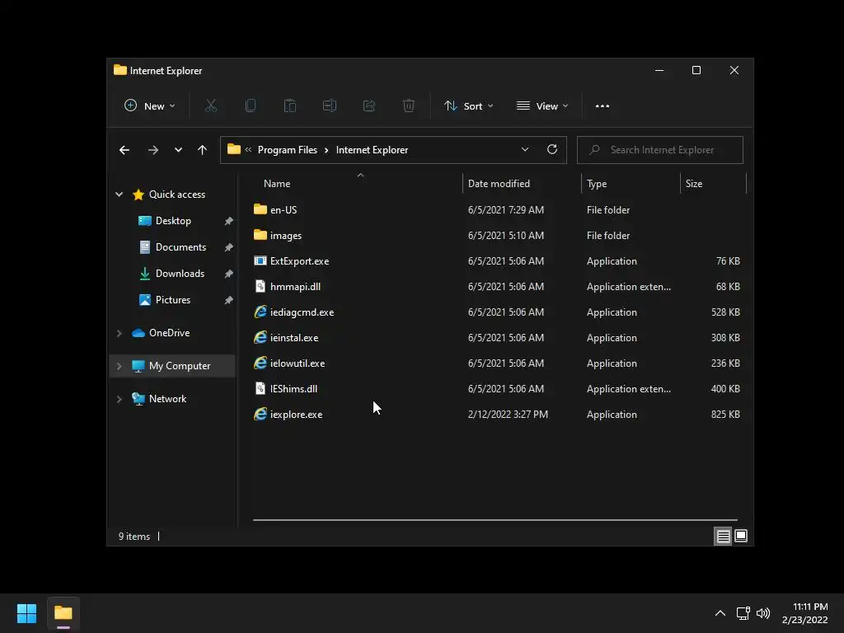Click the Search Internet Explorer box
This screenshot has height=633, width=844.
click(660, 150)
